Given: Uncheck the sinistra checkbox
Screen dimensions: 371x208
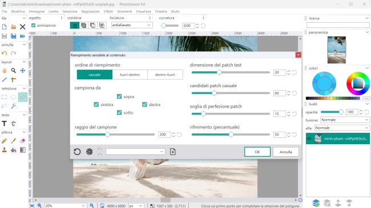Looking at the screenshot, I should pos(96,104).
